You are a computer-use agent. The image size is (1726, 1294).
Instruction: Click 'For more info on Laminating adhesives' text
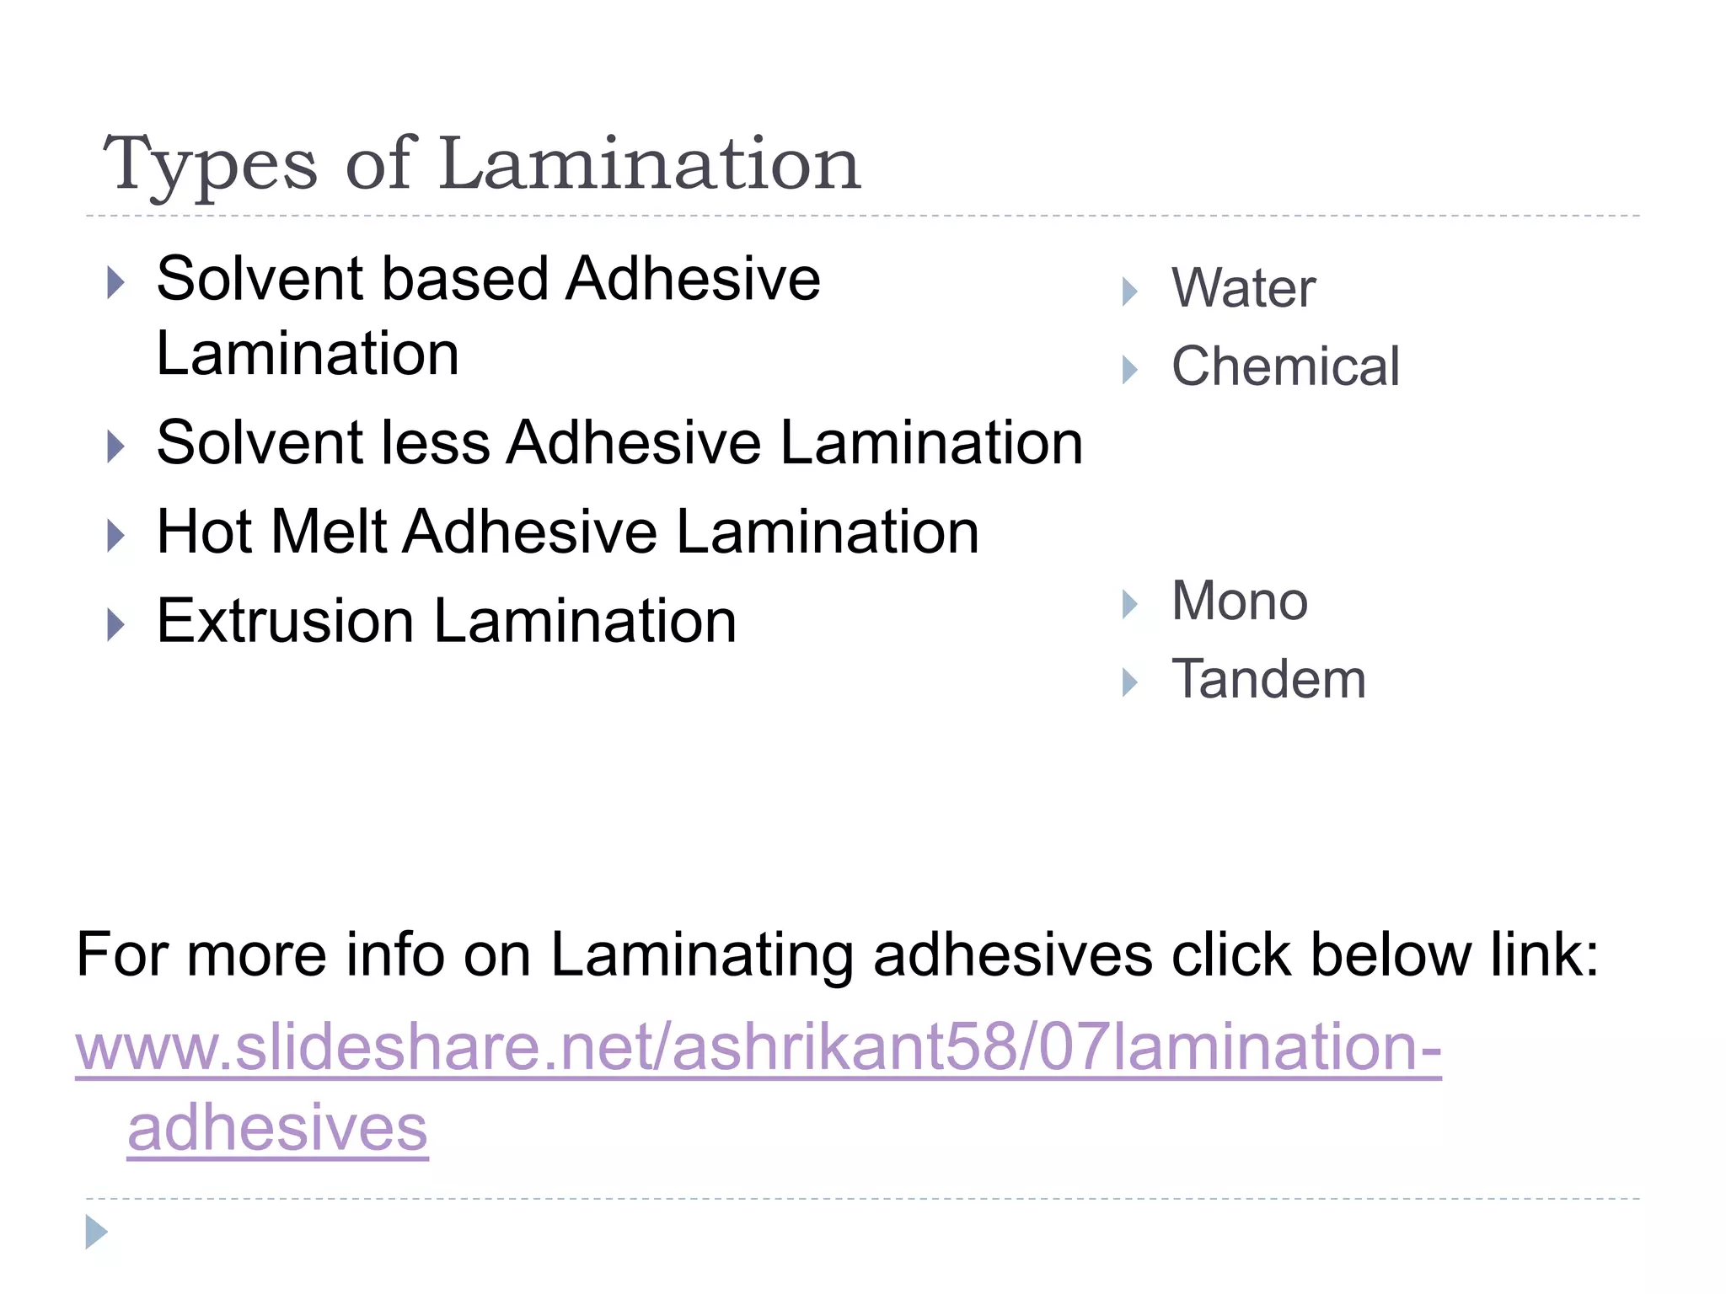614,955
